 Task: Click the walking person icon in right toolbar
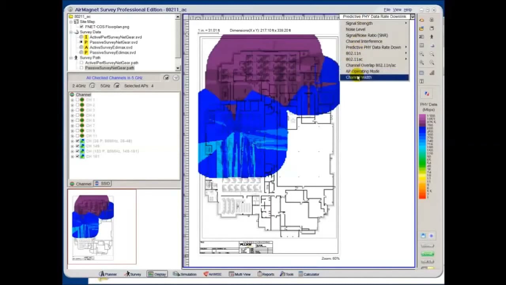pyautogui.click(x=432, y=37)
